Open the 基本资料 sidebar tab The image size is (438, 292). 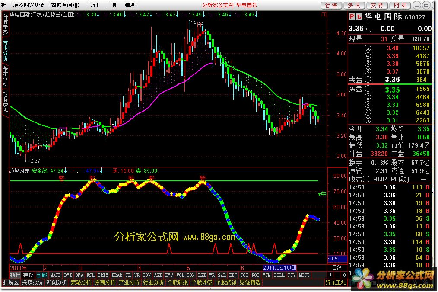[x=5, y=76]
